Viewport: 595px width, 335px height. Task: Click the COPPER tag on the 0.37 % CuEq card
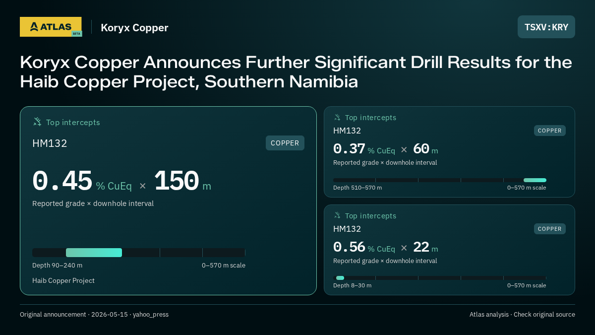(550, 131)
